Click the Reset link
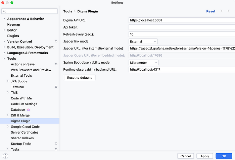 210,11
